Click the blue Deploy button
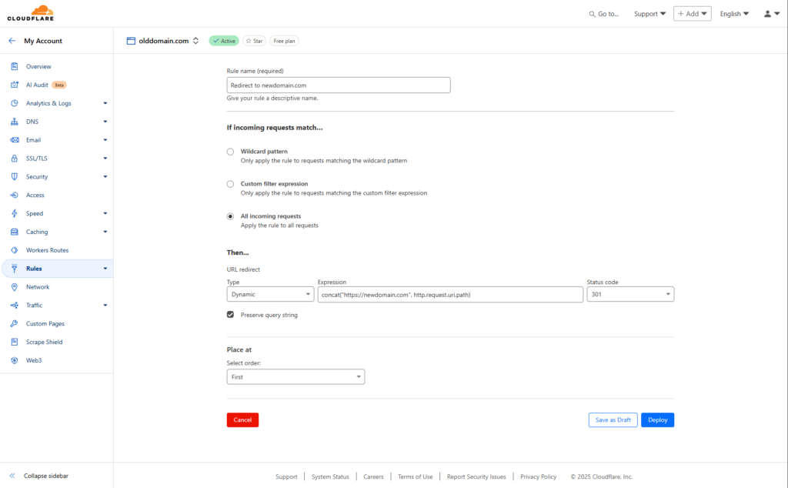 pyautogui.click(x=657, y=419)
